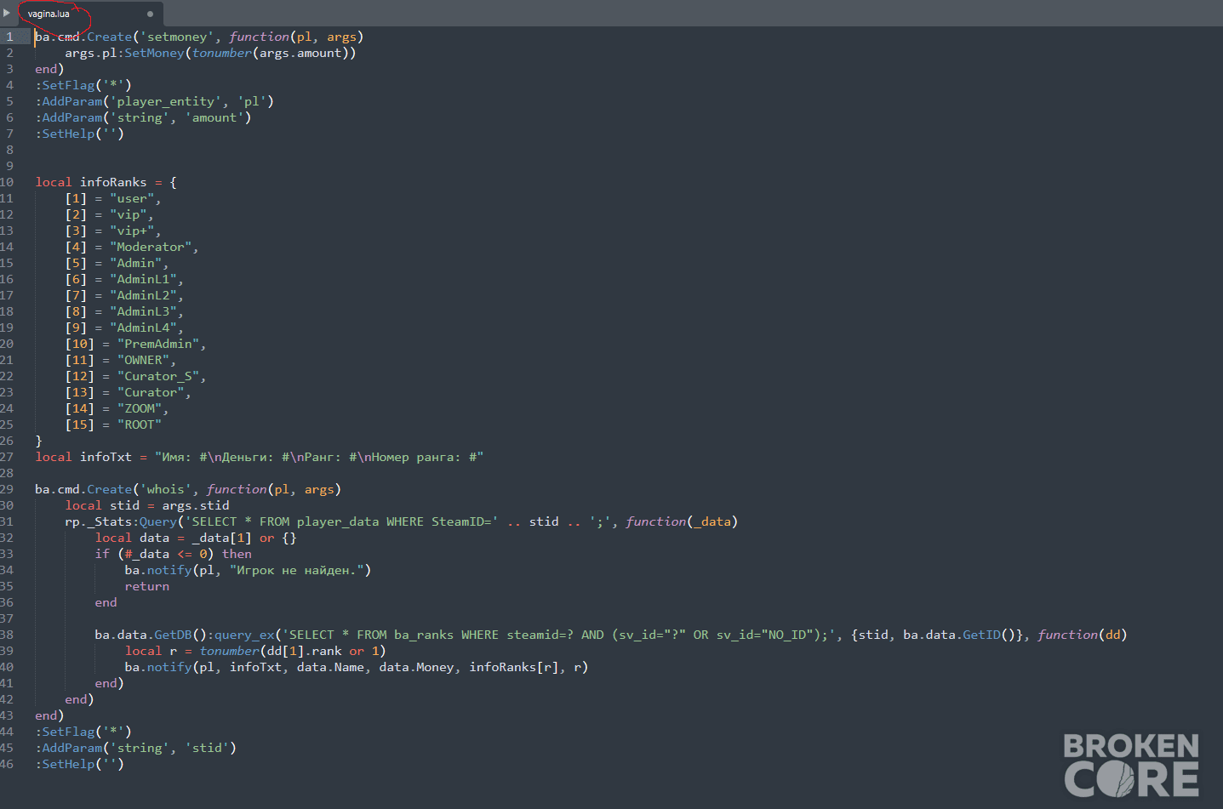Viewport: 1223px width, 809px height.
Task: Click tonumber on line 2
Action: 221,53
